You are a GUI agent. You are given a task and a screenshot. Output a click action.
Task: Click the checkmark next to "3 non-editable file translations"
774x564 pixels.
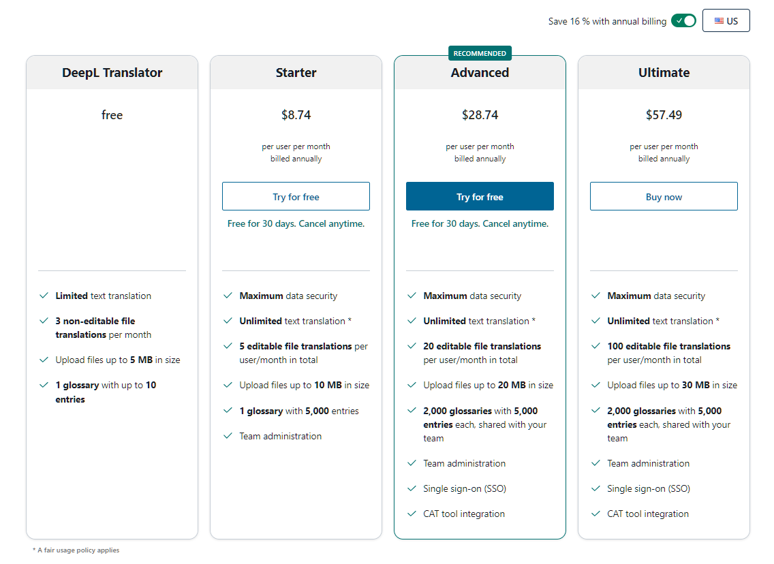click(x=44, y=321)
